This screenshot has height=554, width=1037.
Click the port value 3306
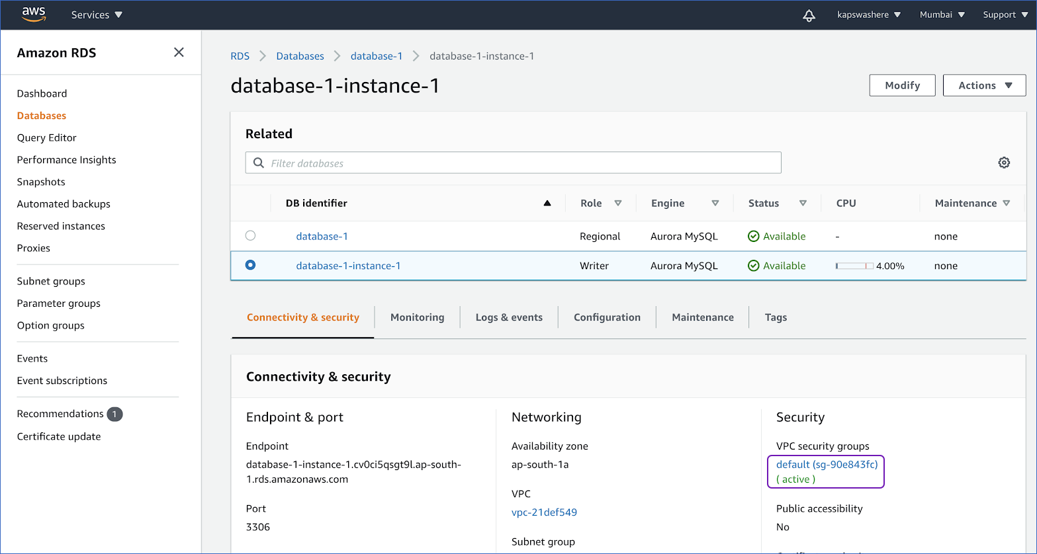(258, 527)
